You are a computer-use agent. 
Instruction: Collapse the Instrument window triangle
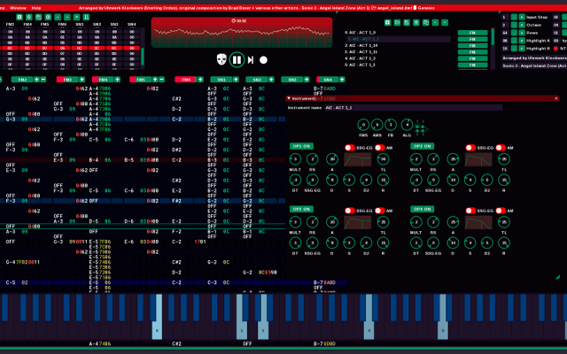289,98
